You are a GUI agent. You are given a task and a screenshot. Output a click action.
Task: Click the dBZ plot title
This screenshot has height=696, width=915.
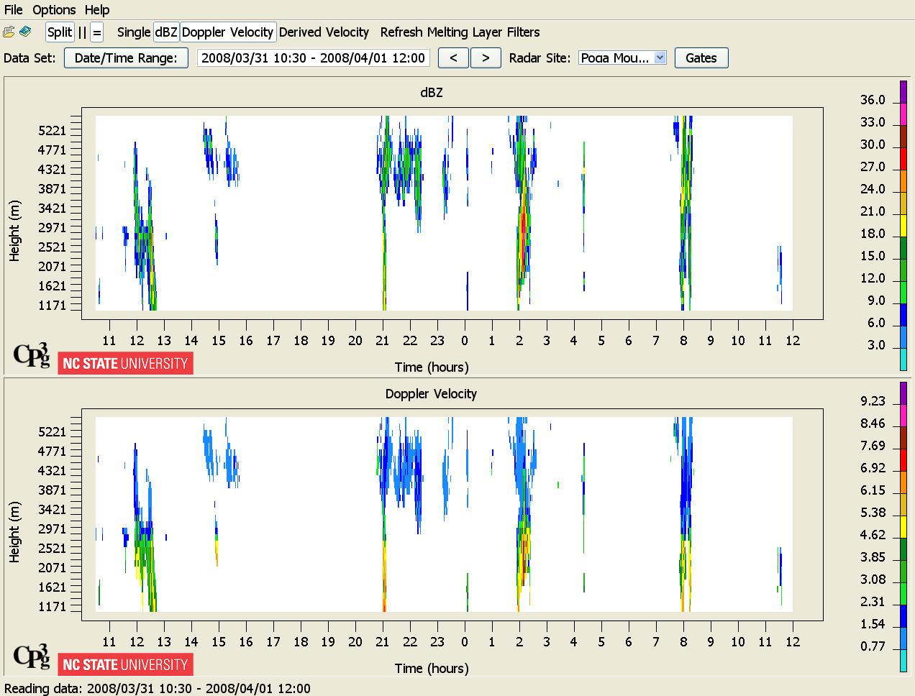pyautogui.click(x=432, y=93)
